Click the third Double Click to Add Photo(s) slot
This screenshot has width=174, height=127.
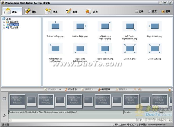(x=74, y=101)
